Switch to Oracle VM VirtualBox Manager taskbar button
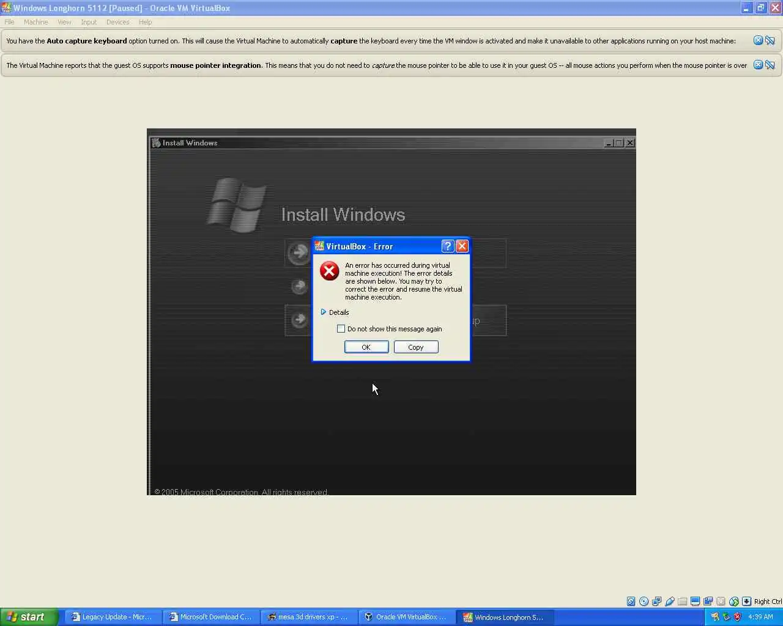This screenshot has height=626, width=783. click(x=407, y=617)
